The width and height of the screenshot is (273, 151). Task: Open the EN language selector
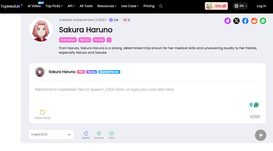click(241, 6)
